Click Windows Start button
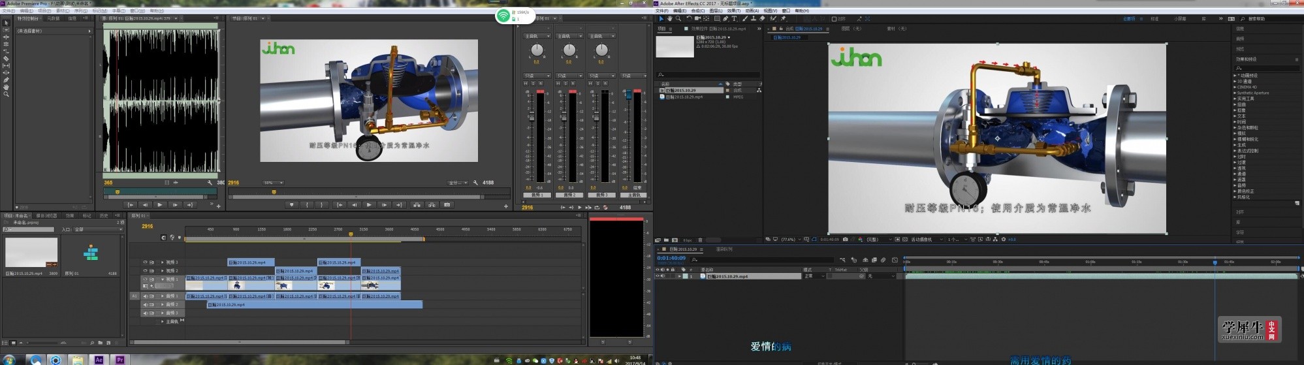Viewport: 1304px width, 365px height. click(x=9, y=360)
